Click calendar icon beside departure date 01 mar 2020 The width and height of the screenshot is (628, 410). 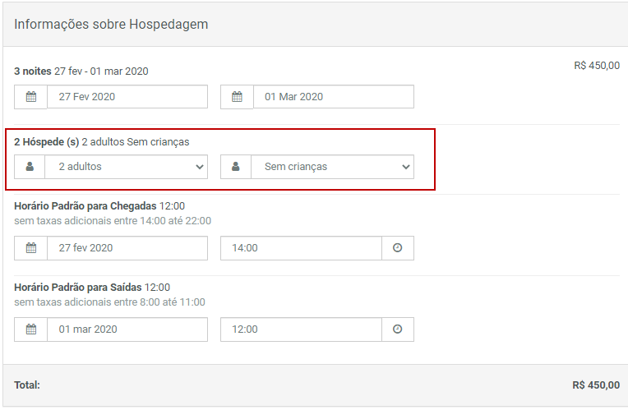point(31,329)
